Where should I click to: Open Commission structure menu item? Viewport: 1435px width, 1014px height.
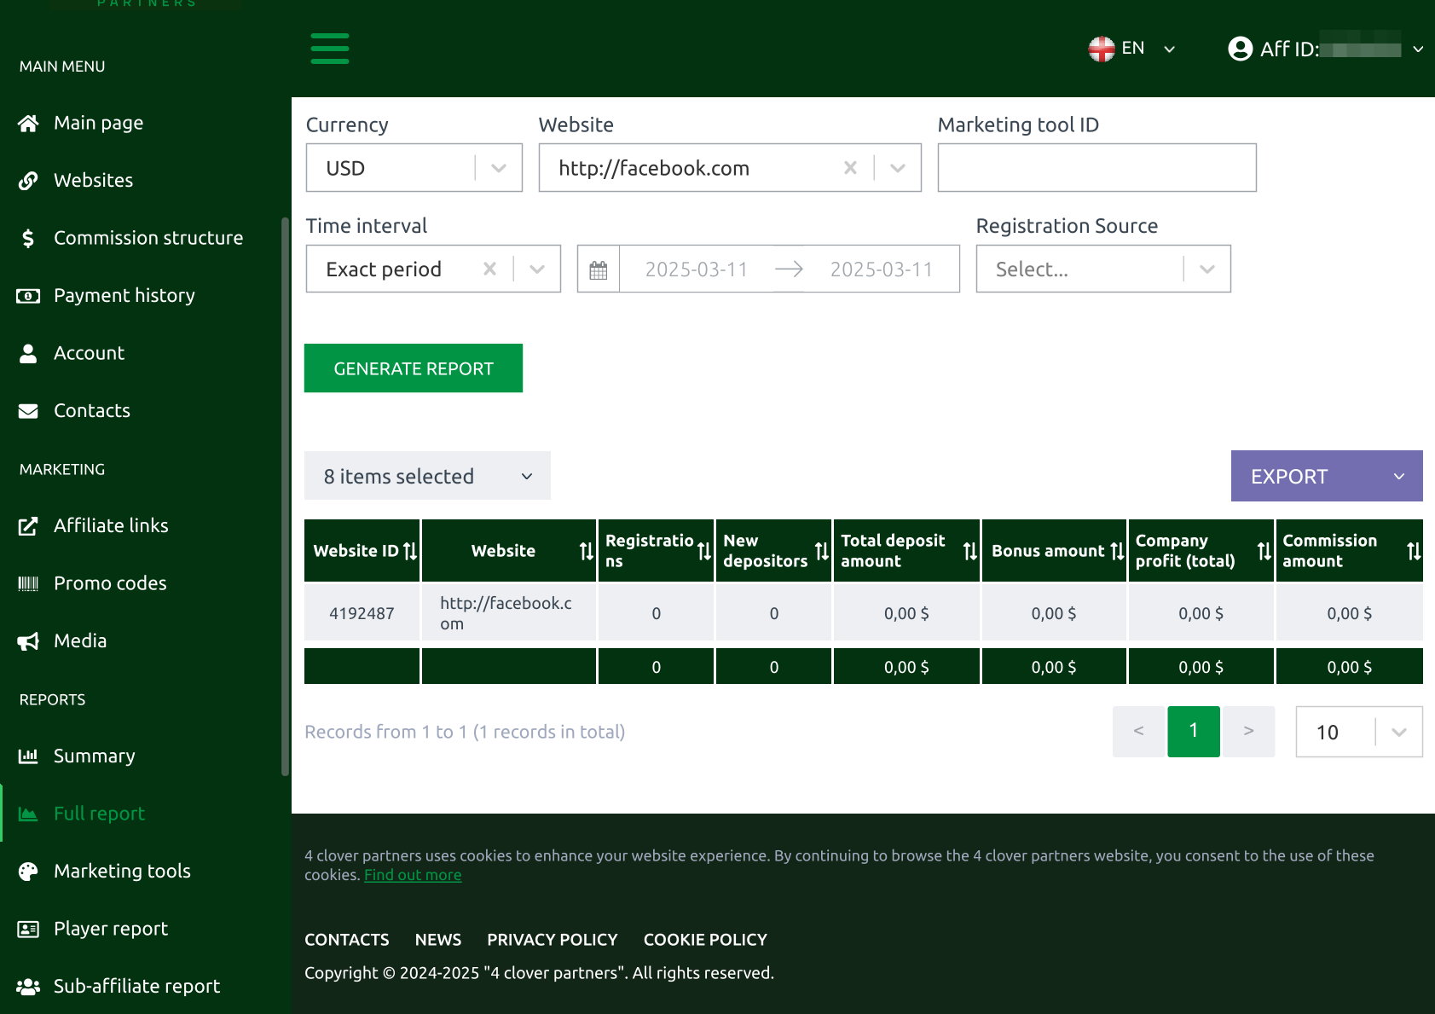(x=148, y=238)
